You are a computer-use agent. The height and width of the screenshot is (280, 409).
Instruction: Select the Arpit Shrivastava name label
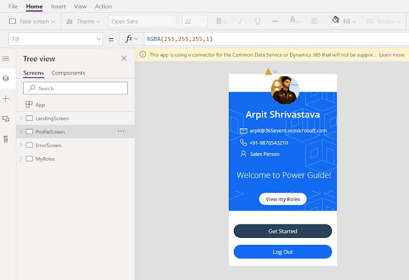point(282,115)
